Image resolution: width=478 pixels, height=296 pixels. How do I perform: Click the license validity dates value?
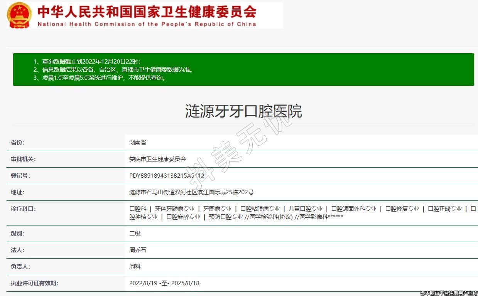click(x=164, y=283)
